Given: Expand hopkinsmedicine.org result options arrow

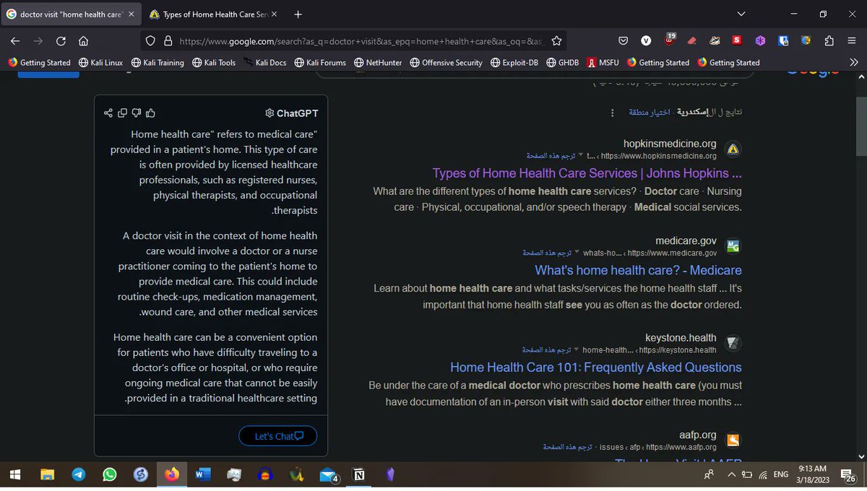Looking at the screenshot, I should 580,155.
